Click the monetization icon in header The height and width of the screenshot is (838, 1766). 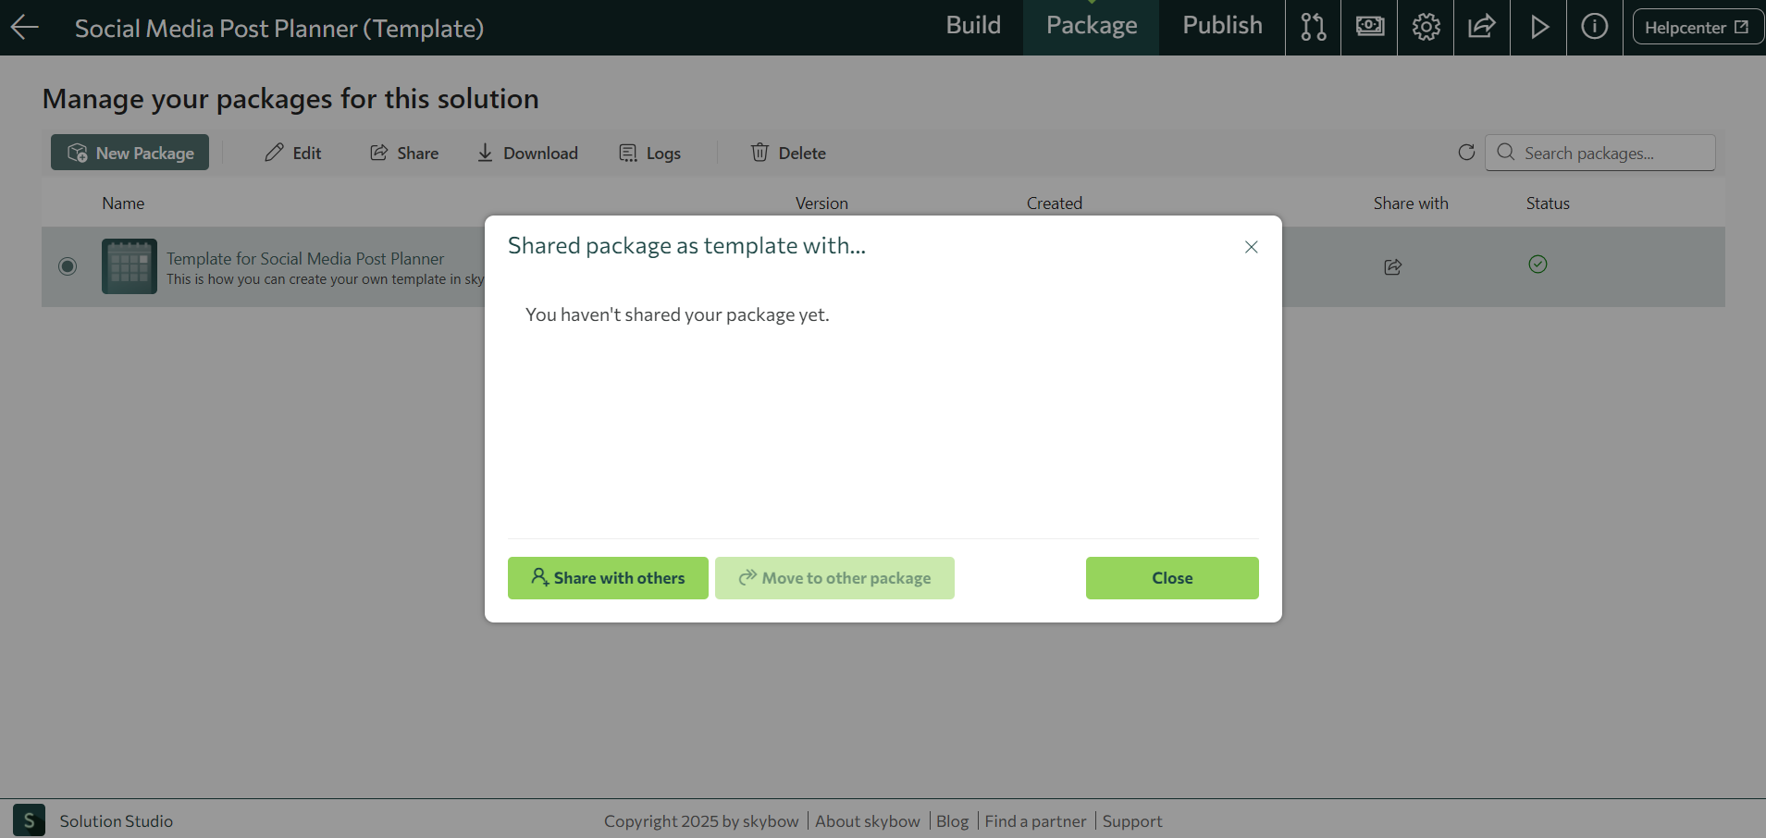(1369, 28)
